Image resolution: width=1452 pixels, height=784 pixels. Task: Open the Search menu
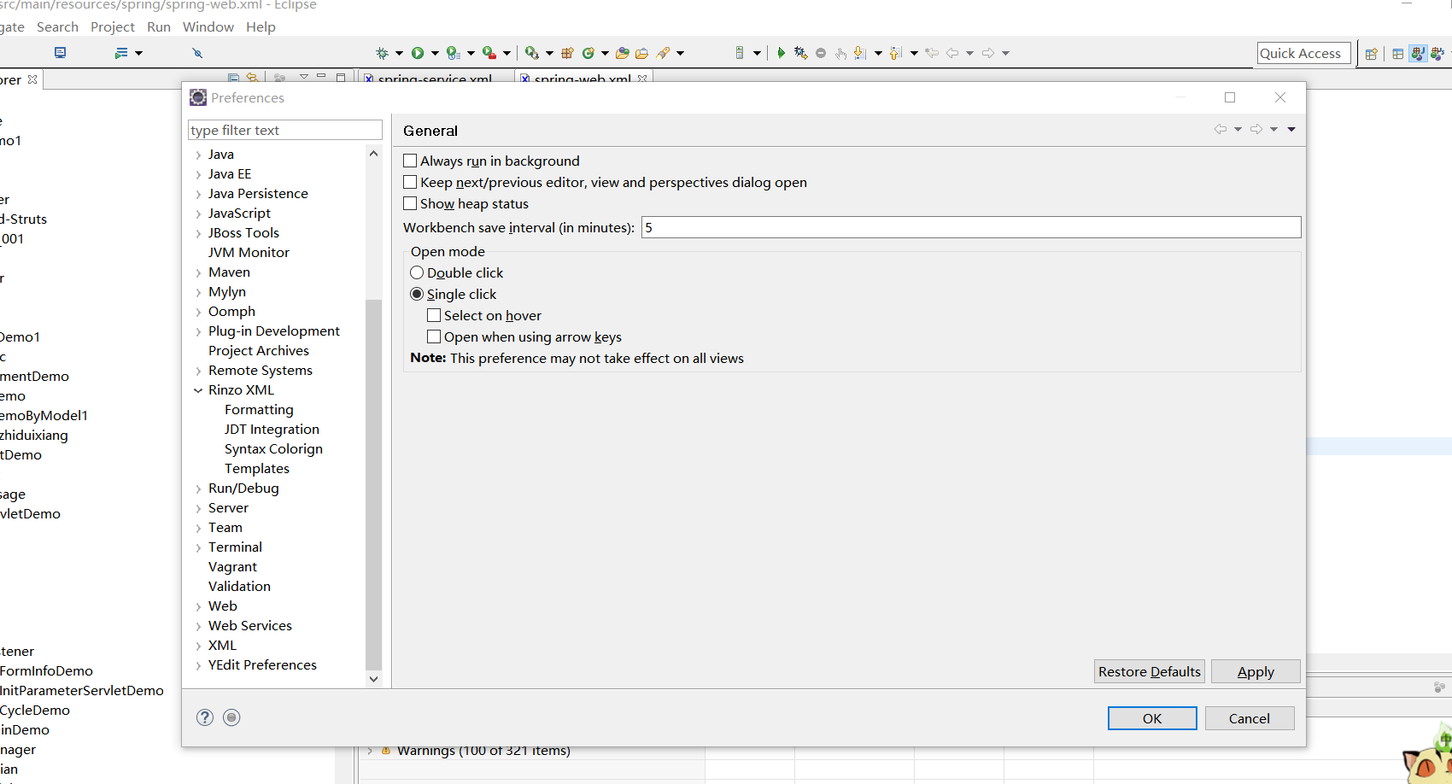(57, 27)
